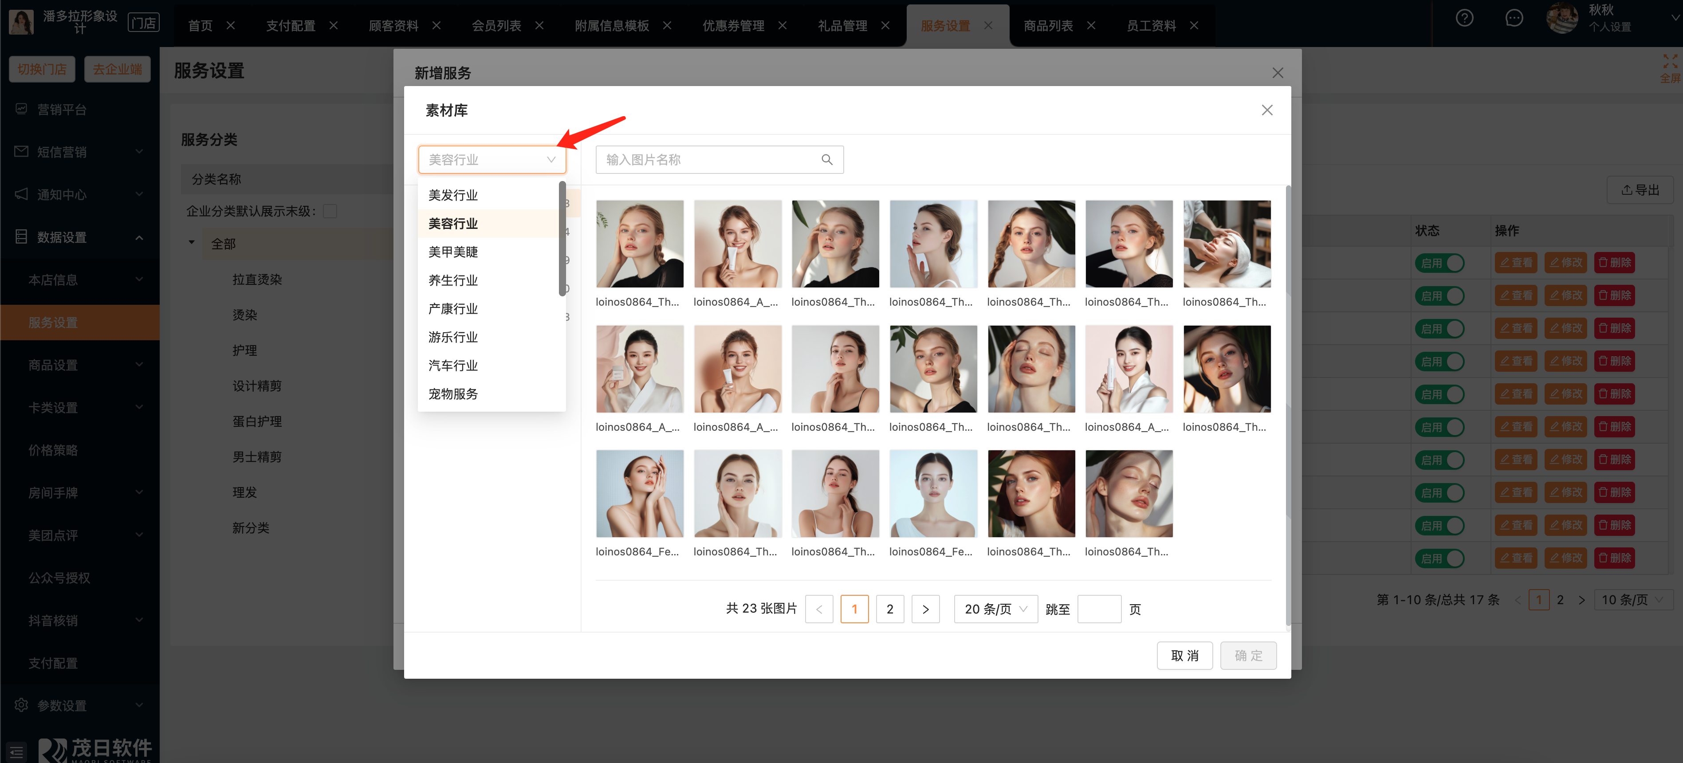Close the 素材库 dialog with X icon

click(x=1267, y=110)
